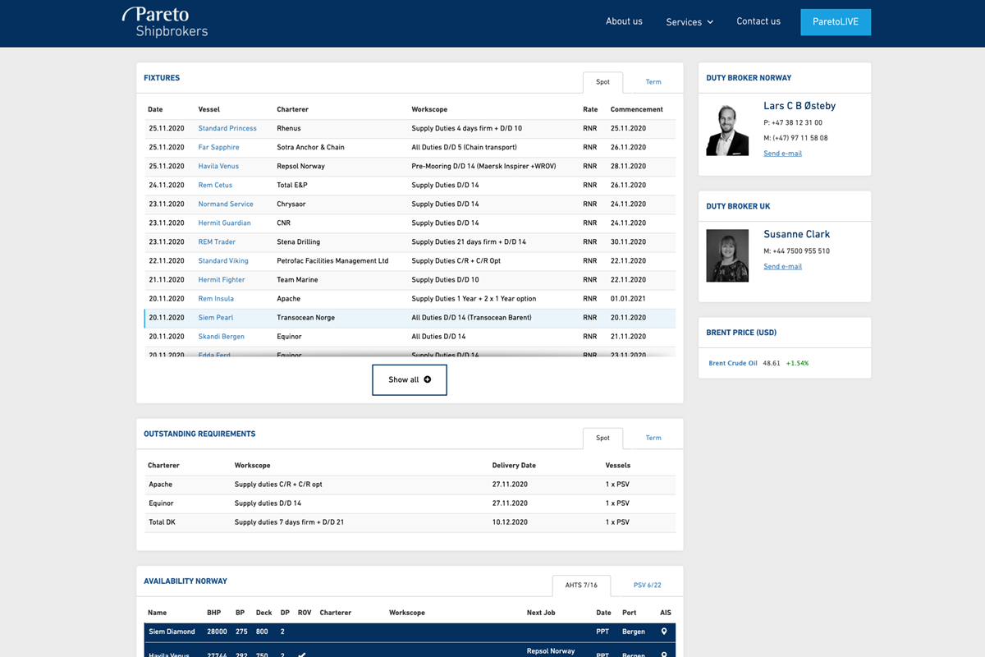Click the BHP column header in Availability
985x657 pixels.
point(214,613)
